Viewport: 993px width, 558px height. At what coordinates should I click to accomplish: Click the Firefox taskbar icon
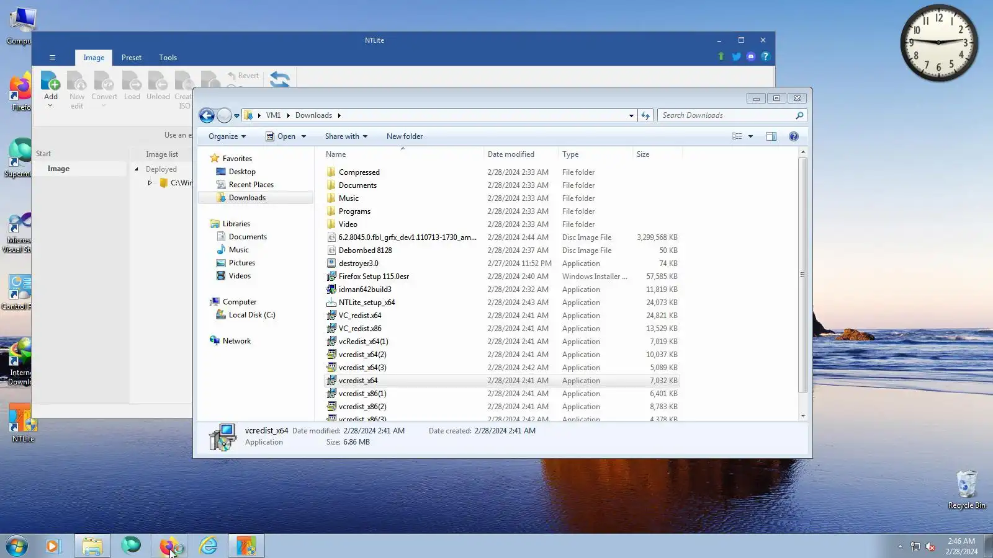(x=169, y=546)
